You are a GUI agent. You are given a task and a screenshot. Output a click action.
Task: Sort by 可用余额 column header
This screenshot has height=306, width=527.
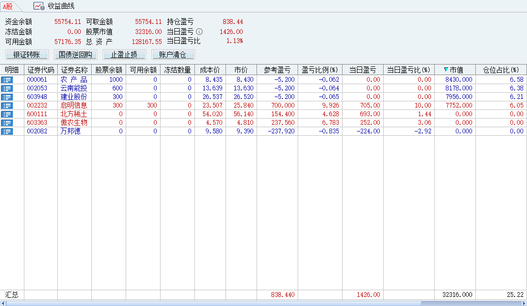click(143, 70)
